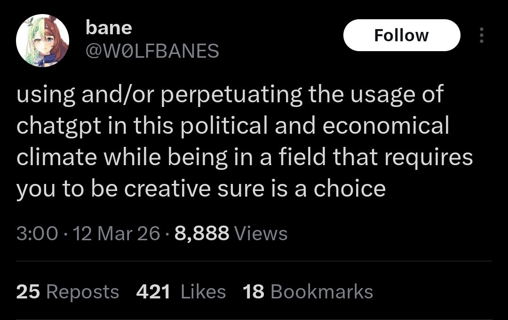508x320 pixels.
Task: Click the number 18 before Bookmarks
Action: click(x=254, y=292)
